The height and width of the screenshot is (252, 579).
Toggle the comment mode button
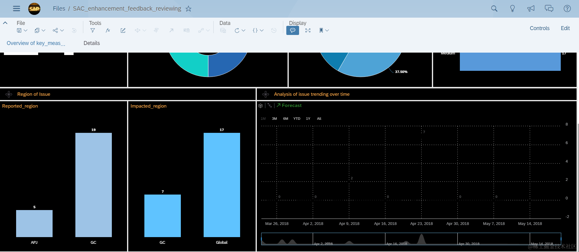[293, 30]
